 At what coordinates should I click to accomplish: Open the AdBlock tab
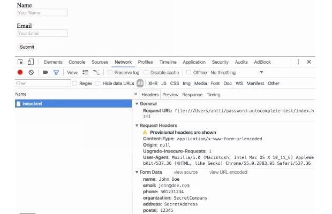[262, 62]
